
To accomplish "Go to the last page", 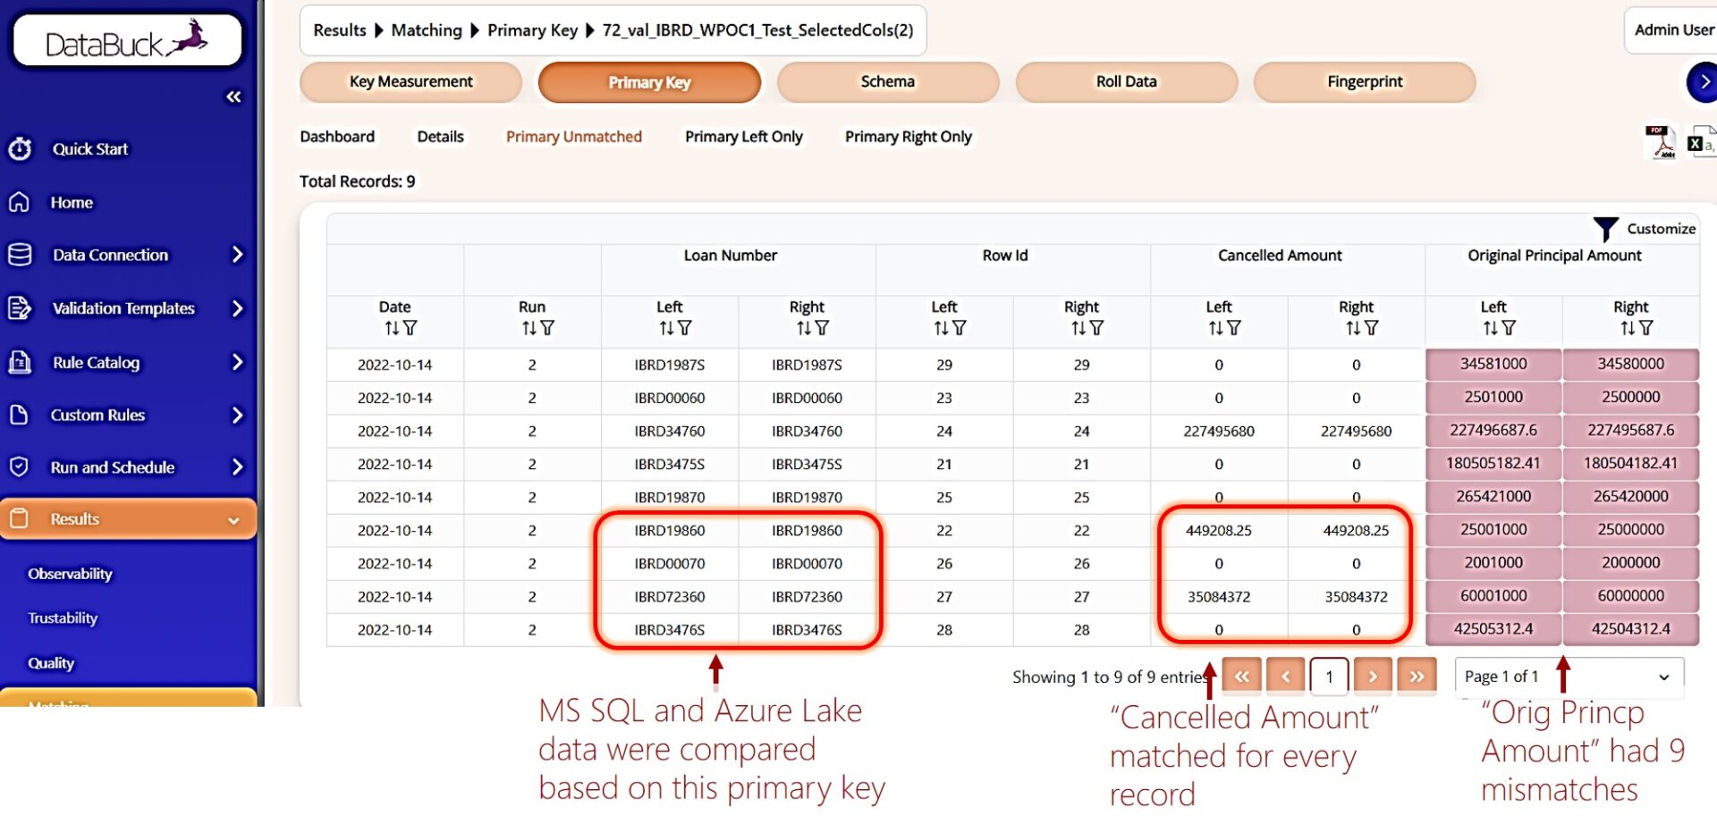I will pos(1417,677).
